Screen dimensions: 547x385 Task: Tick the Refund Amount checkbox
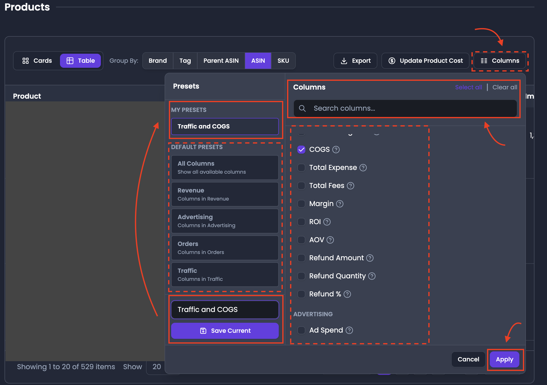coord(301,258)
